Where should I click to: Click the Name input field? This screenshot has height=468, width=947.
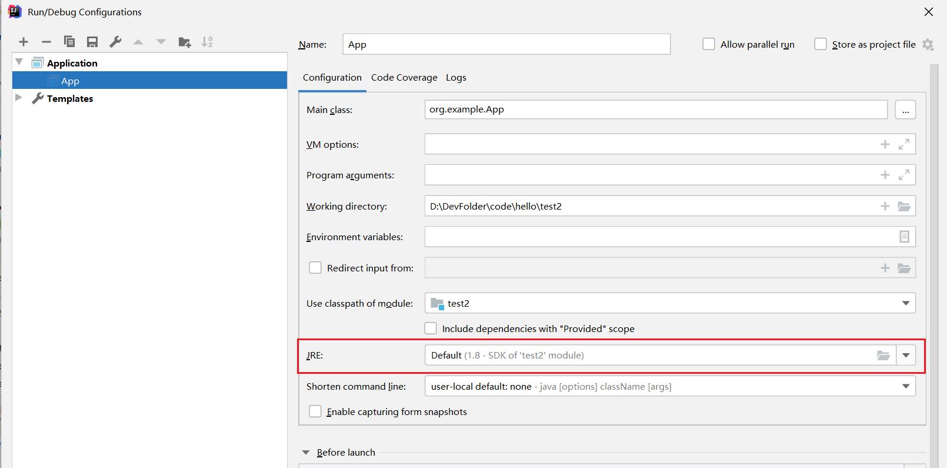[x=506, y=44]
